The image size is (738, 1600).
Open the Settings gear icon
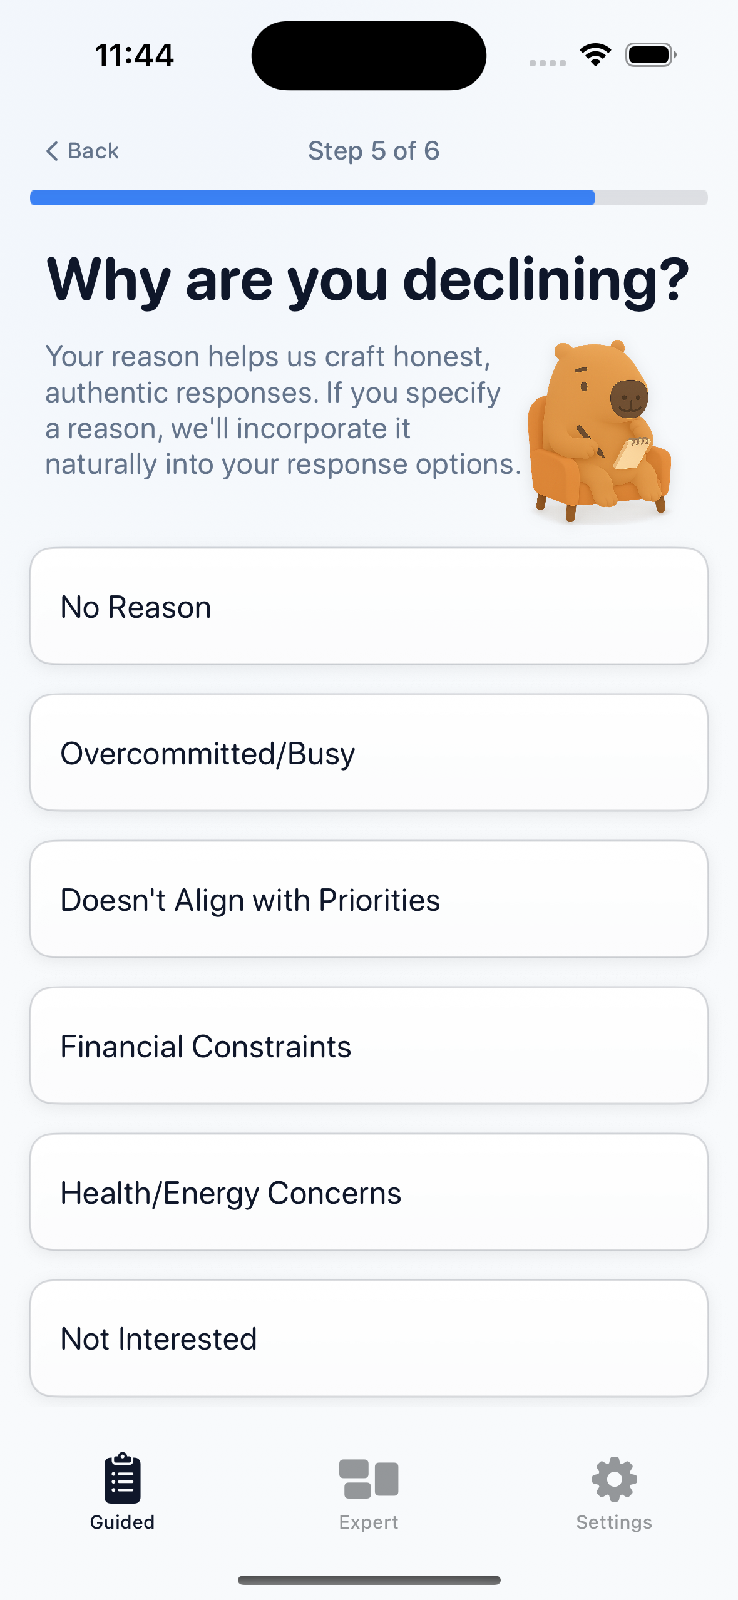click(x=614, y=1479)
